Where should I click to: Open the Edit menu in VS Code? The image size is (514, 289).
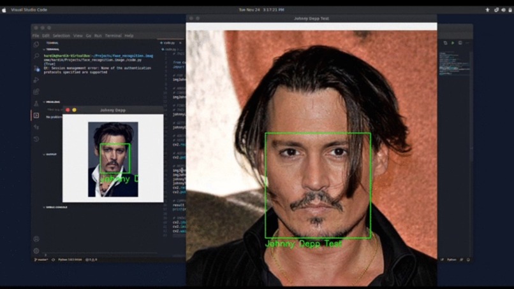point(46,36)
